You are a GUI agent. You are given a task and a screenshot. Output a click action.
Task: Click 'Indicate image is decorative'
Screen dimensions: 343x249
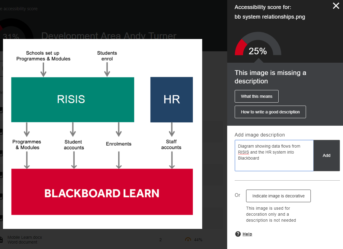(278, 196)
